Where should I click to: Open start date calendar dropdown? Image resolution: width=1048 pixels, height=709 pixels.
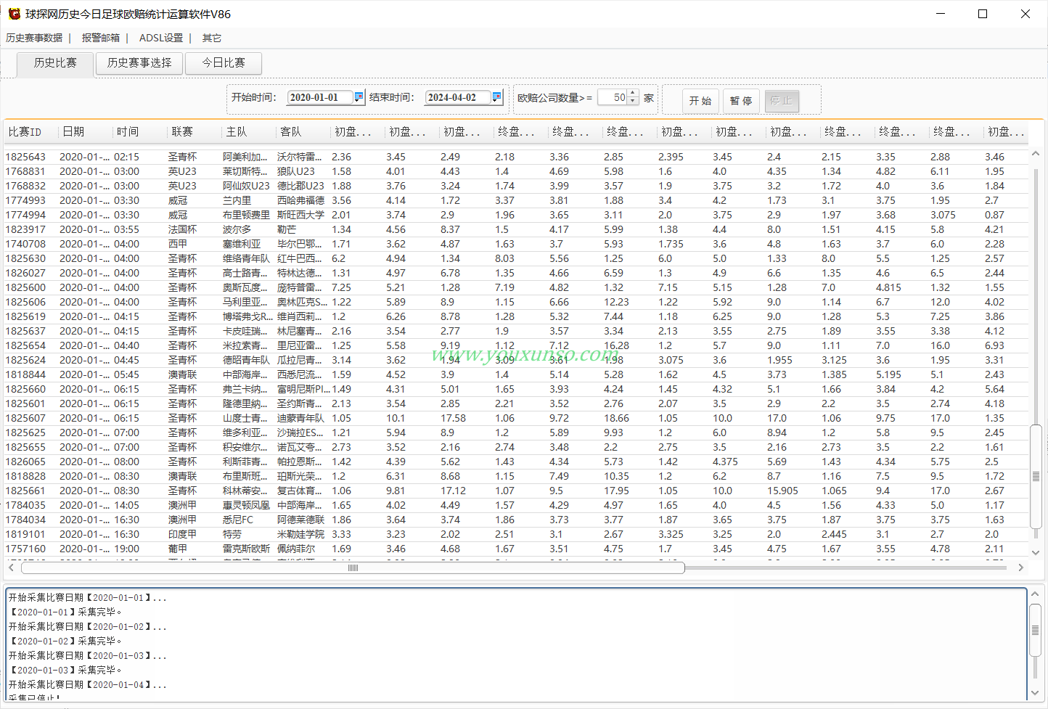pyautogui.click(x=359, y=97)
